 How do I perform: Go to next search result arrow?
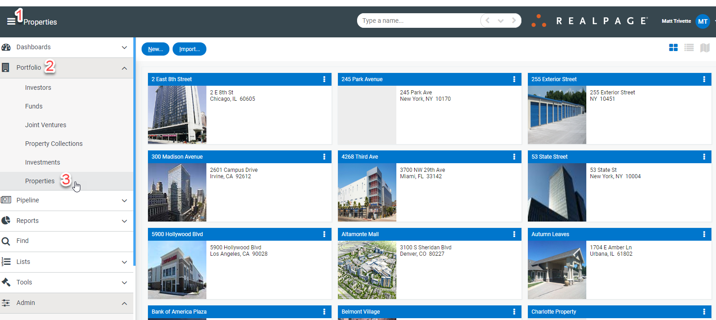click(x=514, y=21)
